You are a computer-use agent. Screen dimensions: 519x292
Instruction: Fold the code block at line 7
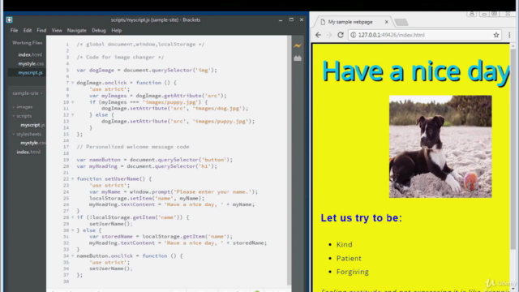72,83
